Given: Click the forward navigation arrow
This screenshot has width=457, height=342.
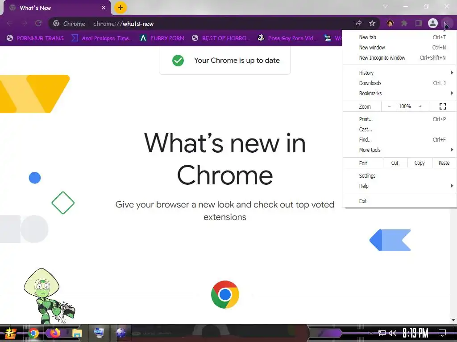Looking at the screenshot, I should [x=24, y=24].
